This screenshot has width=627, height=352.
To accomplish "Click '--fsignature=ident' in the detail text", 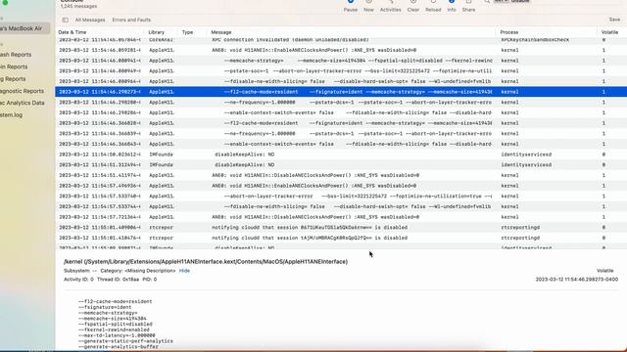I will [x=105, y=307].
